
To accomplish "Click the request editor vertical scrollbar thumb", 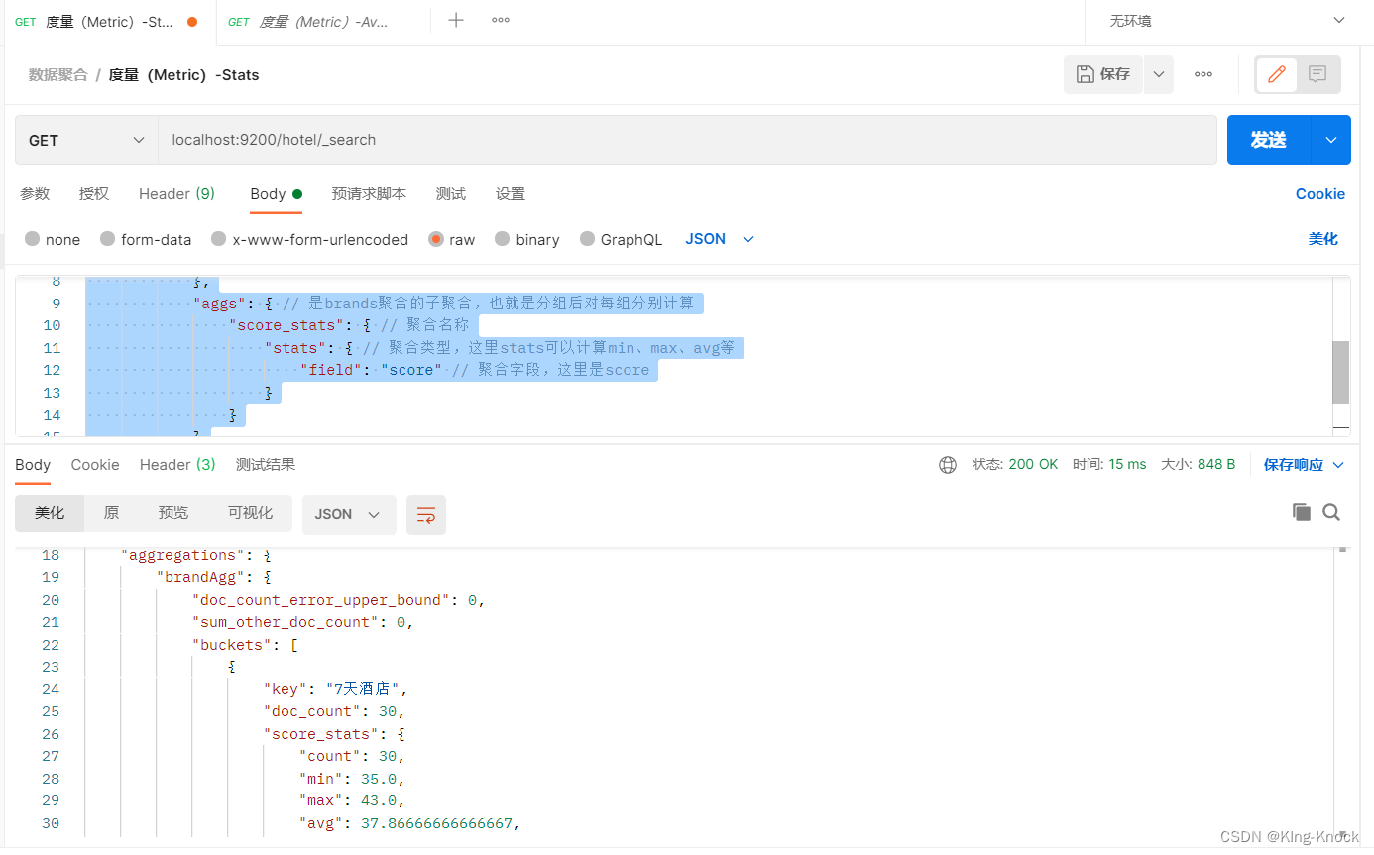I will point(1340,372).
